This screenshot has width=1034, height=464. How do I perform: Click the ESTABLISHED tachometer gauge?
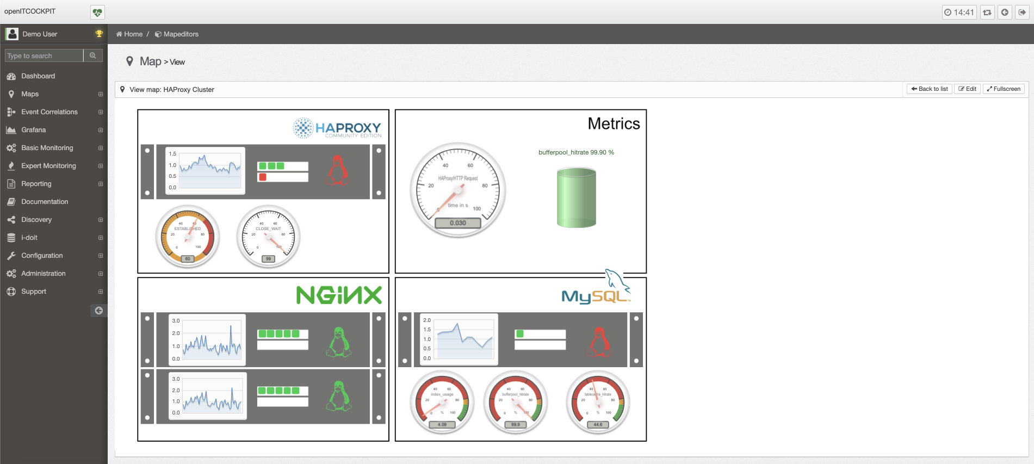click(x=188, y=237)
